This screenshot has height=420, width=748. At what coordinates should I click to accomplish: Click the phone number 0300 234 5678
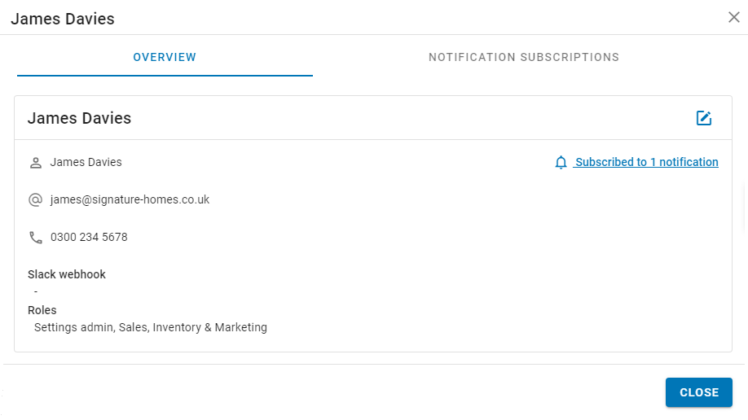coord(89,238)
